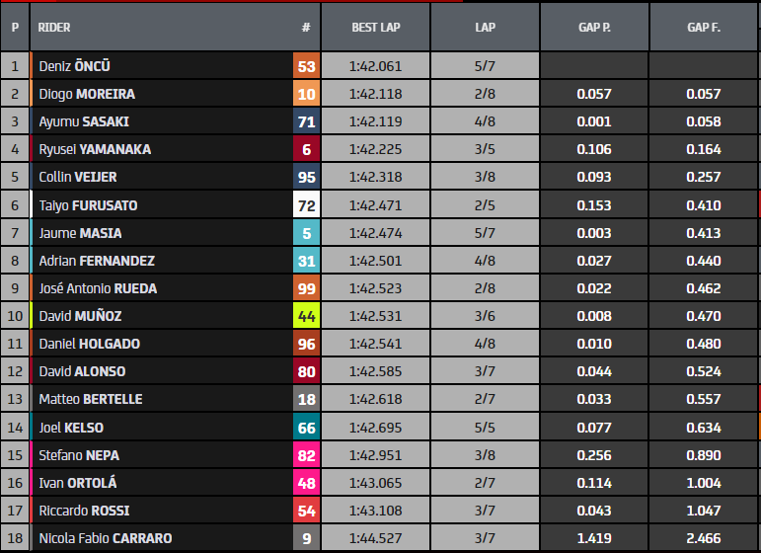This screenshot has height=553, width=761.
Task: Select Ivan ORTOLÁ's best lap 1:43.065
Action: click(x=375, y=483)
